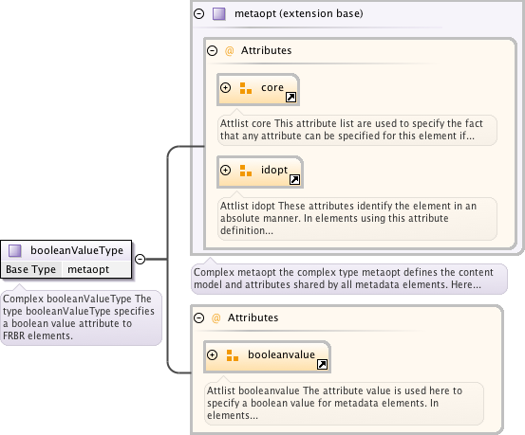This screenshot has height=435, width=525.
Task: Click the booleanvalue orange group icon
Action: click(x=233, y=355)
